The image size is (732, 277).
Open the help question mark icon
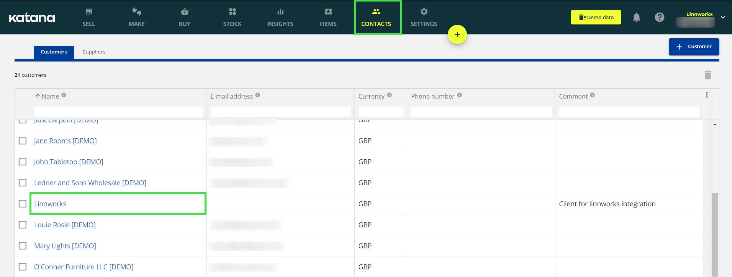tap(659, 17)
